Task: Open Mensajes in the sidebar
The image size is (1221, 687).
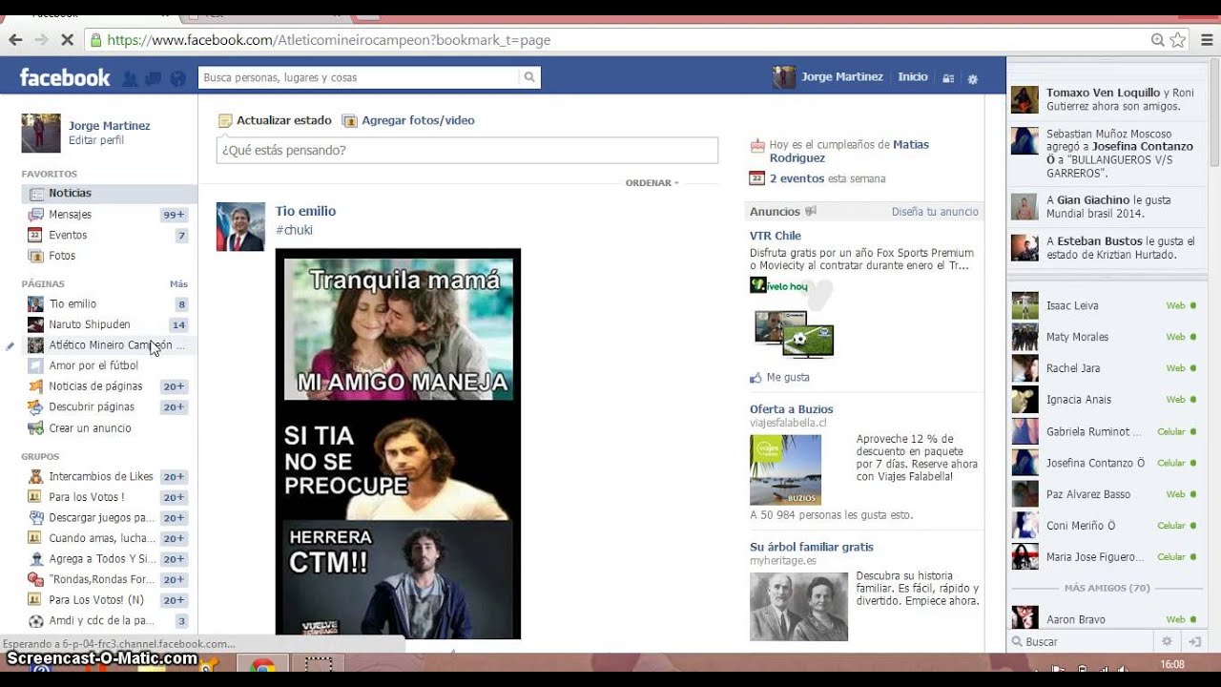Action: click(x=109, y=215)
